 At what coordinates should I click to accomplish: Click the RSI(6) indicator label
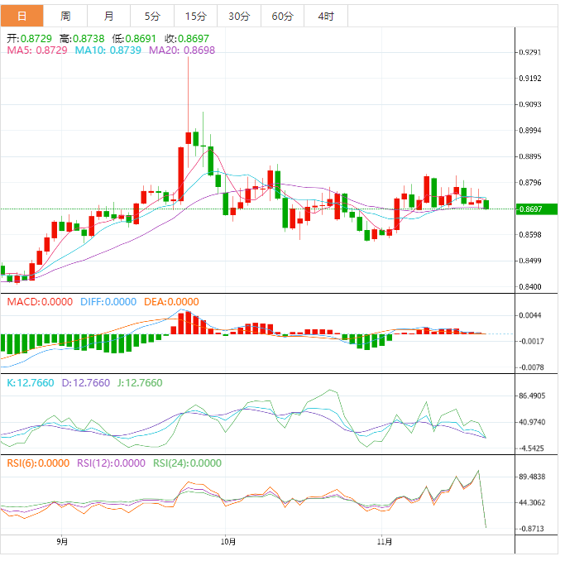click(x=37, y=463)
